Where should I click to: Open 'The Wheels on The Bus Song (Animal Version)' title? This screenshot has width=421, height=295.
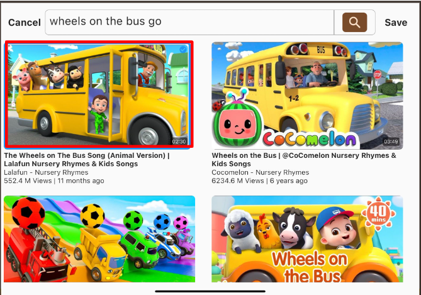tap(87, 159)
